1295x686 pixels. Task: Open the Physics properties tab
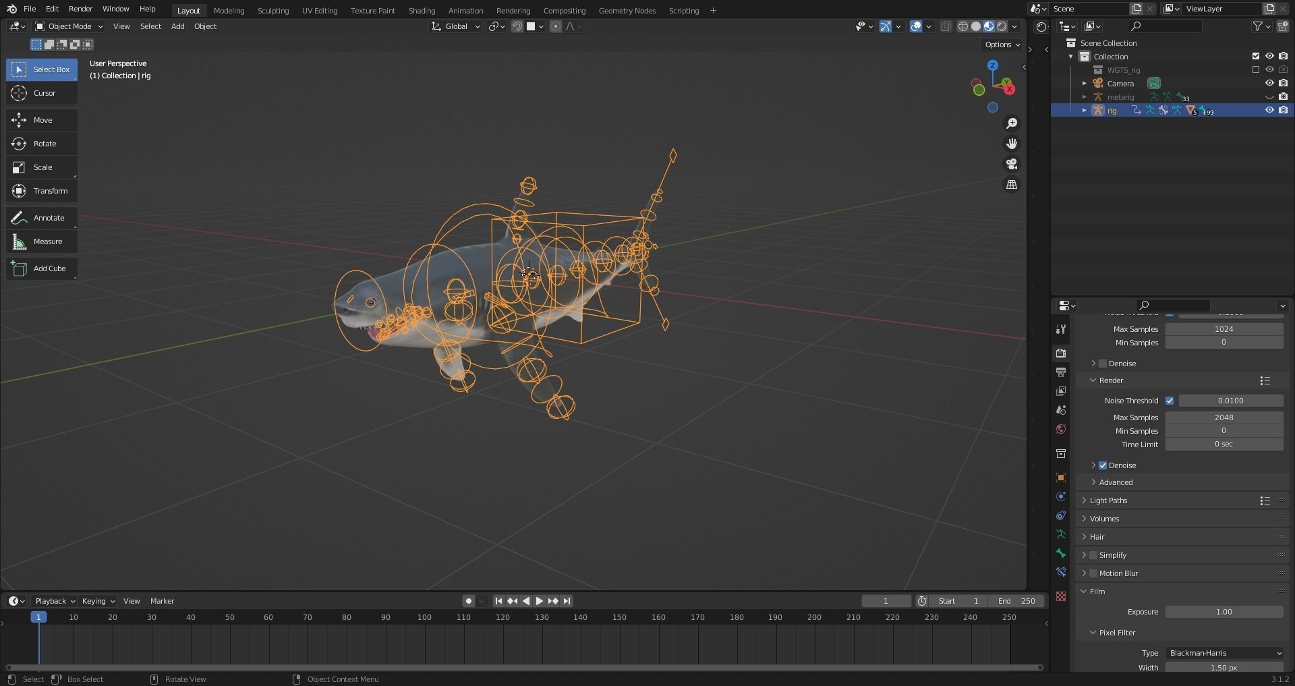(1061, 496)
